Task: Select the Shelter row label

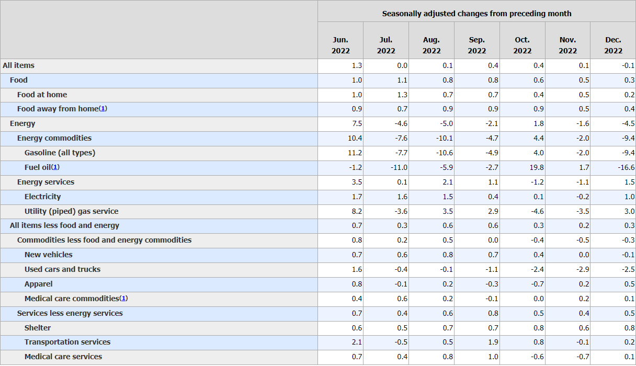Action: tap(38, 328)
